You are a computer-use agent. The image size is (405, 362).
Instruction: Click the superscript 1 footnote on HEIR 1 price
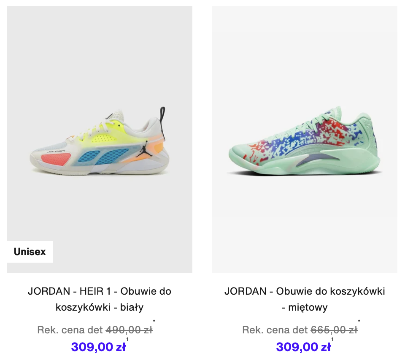pyautogui.click(x=127, y=339)
